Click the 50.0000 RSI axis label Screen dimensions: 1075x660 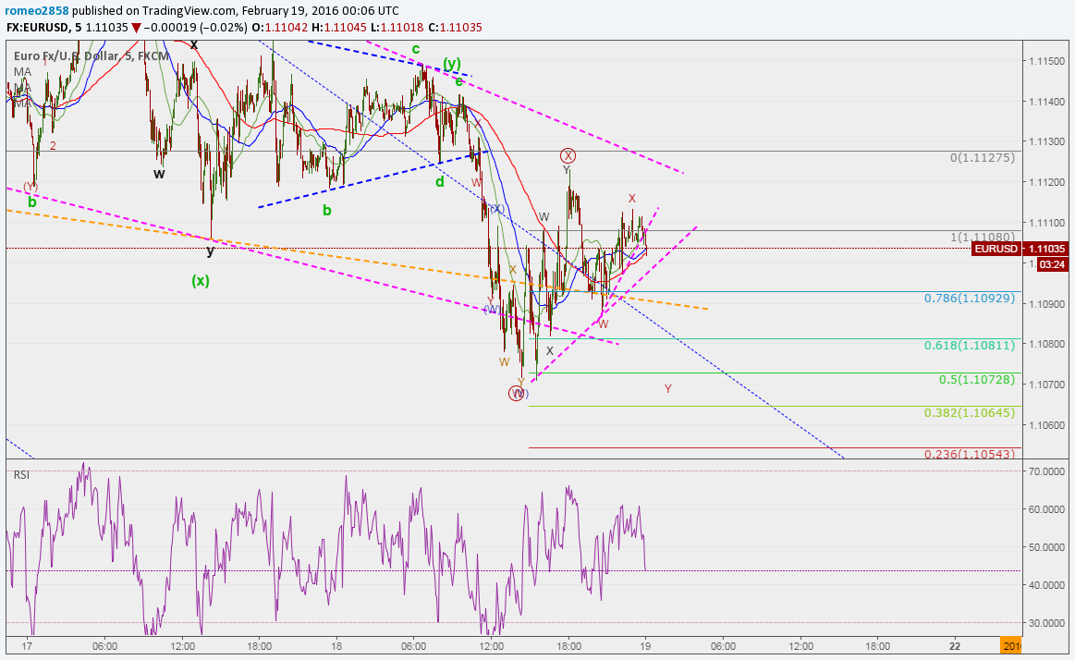(x=1046, y=547)
